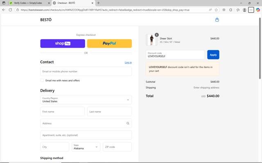Click the Total $440.00 amount
262x163 pixels.
[213, 96]
